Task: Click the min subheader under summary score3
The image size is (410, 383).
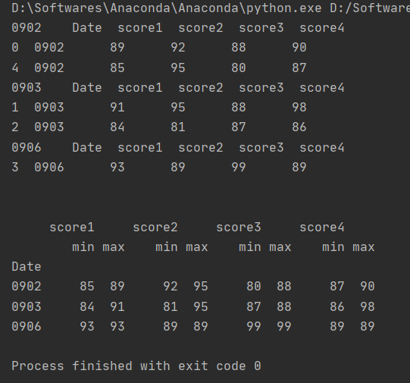Action: [250, 247]
